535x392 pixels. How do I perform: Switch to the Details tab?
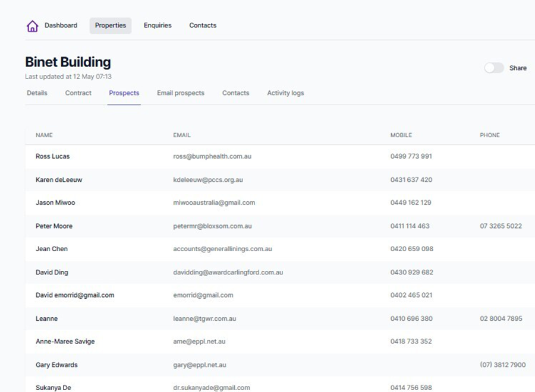[x=37, y=93]
